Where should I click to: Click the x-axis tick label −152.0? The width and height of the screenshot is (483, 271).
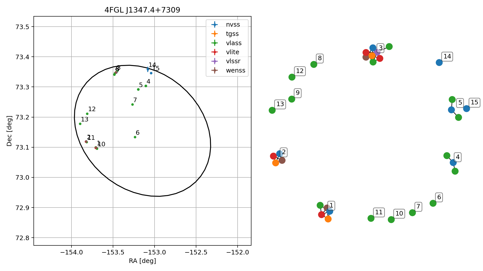[238, 252]
